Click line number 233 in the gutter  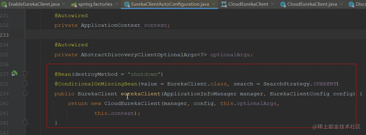(x=4, y=35)
